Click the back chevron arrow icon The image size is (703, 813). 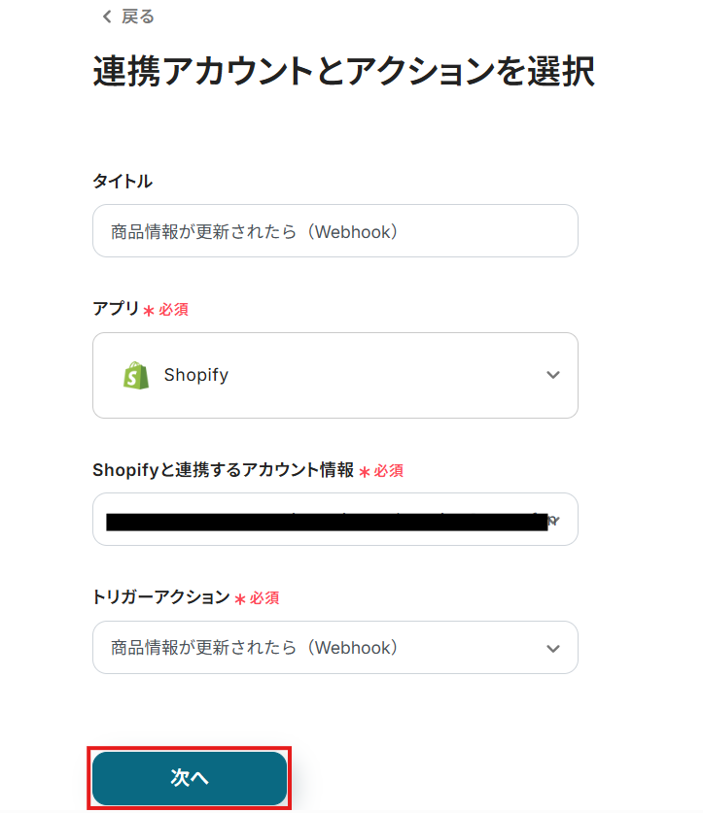[x=106, y=17]
